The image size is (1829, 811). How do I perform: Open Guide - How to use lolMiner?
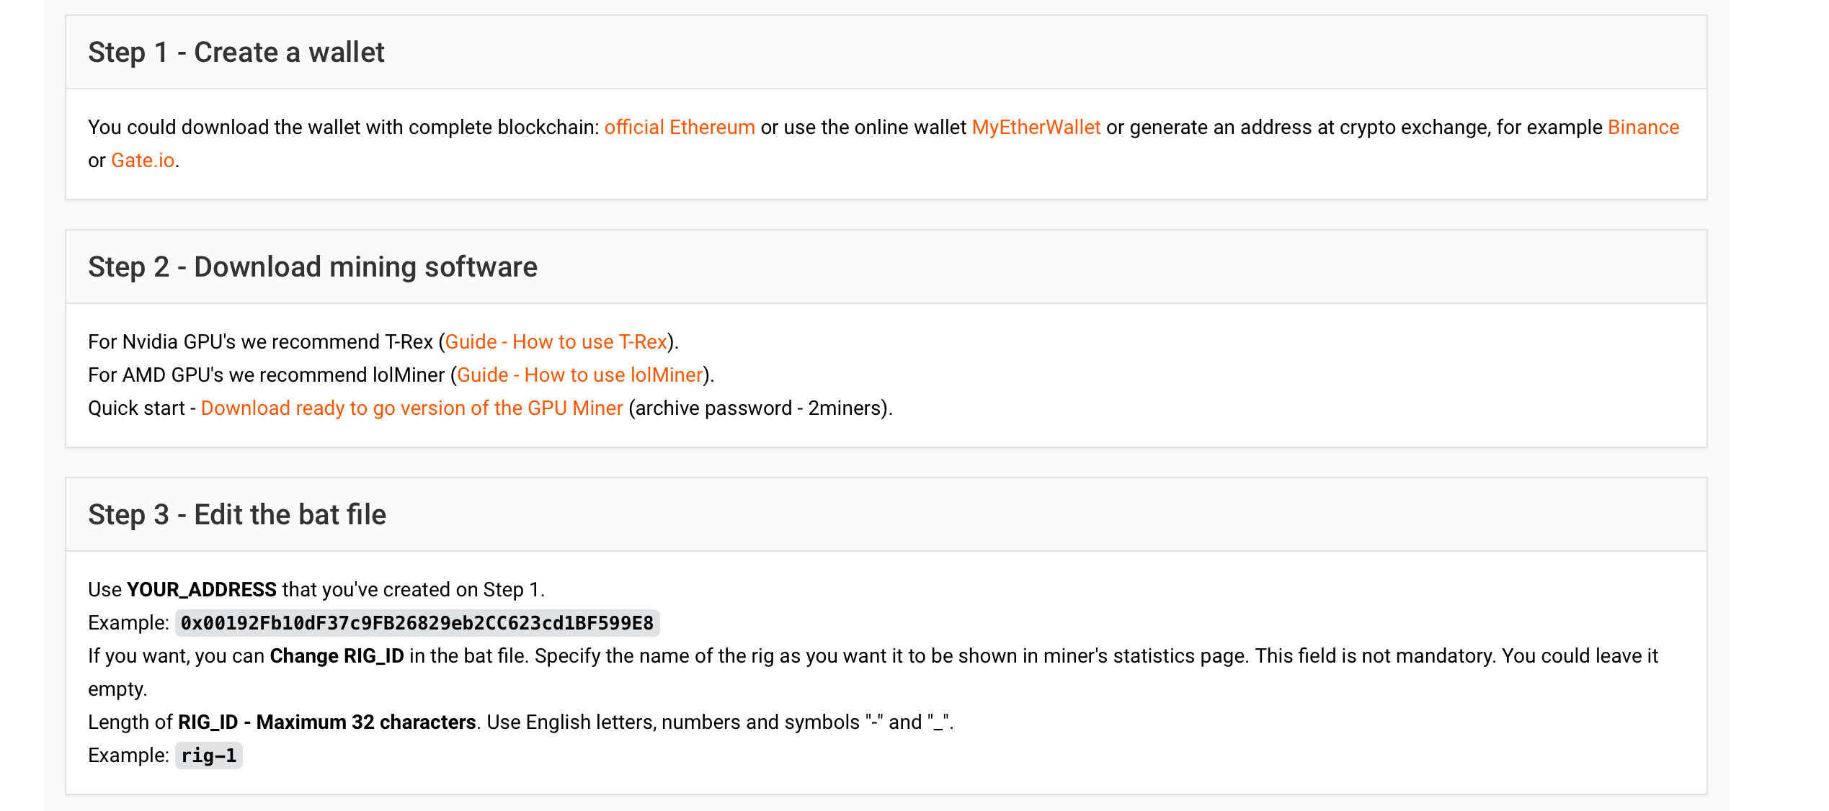(579, 375)
